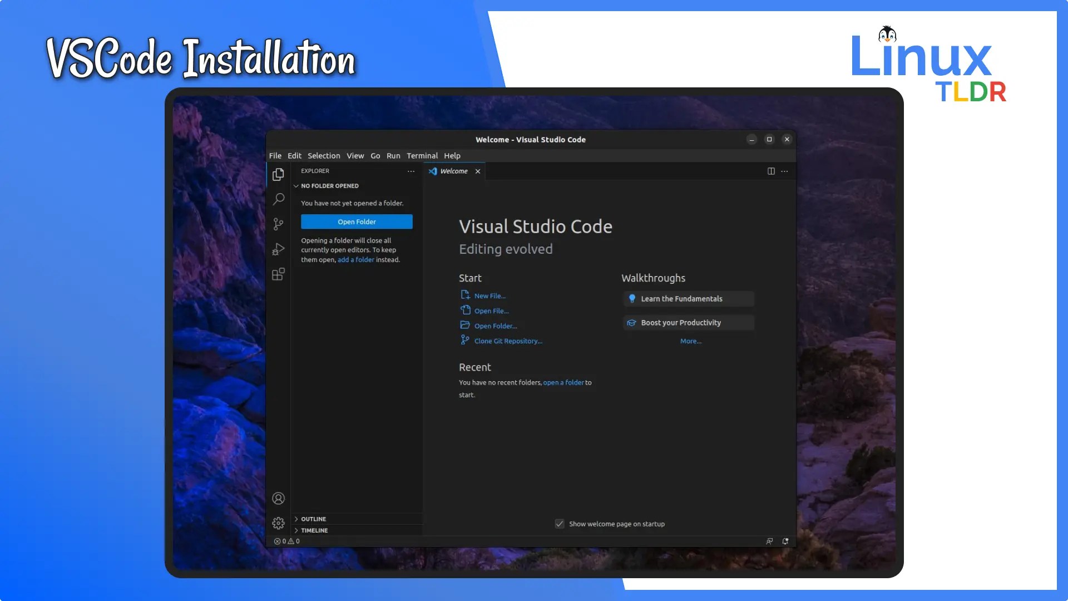Open editor more actions ellipsis icon

(x=785, y=171)
